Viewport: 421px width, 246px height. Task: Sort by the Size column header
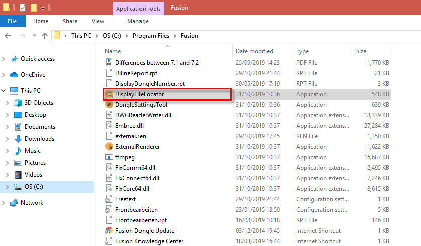click(361, 51)
